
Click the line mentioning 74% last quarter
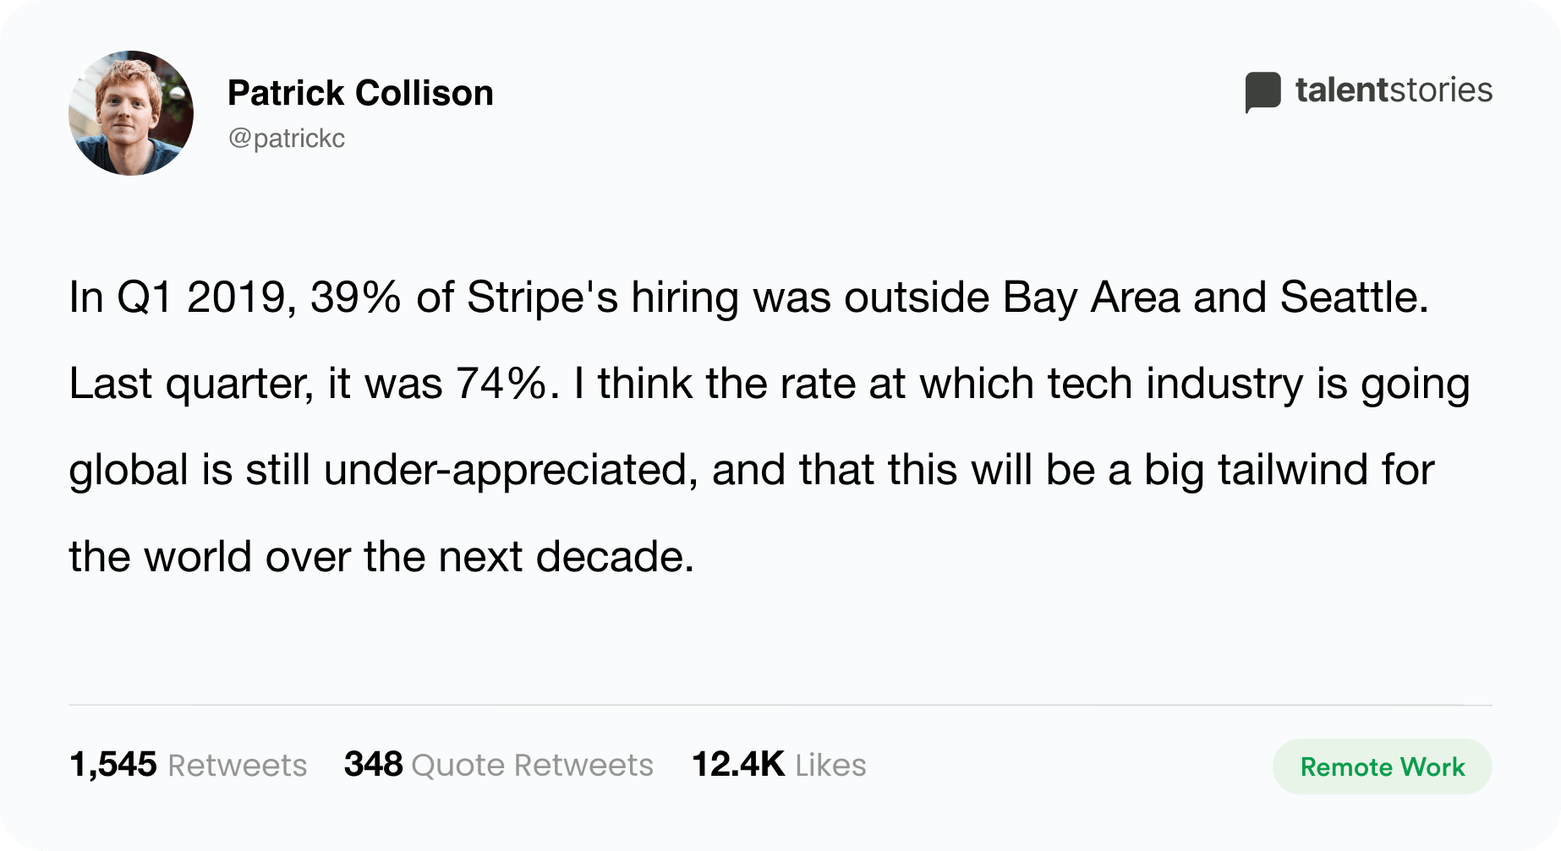pos(770,385)
